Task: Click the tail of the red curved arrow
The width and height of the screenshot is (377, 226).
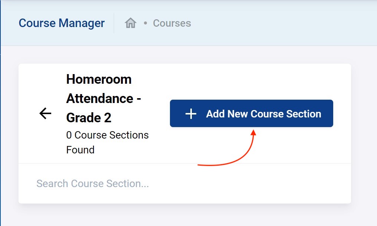Action: pyautogui.click(x=200, y=165)
